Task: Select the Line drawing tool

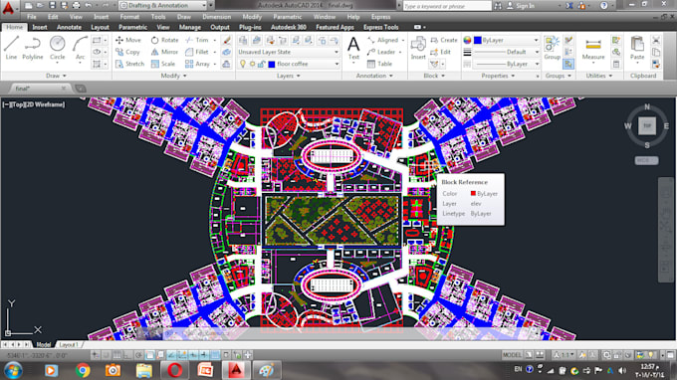Action: point(11,48)
